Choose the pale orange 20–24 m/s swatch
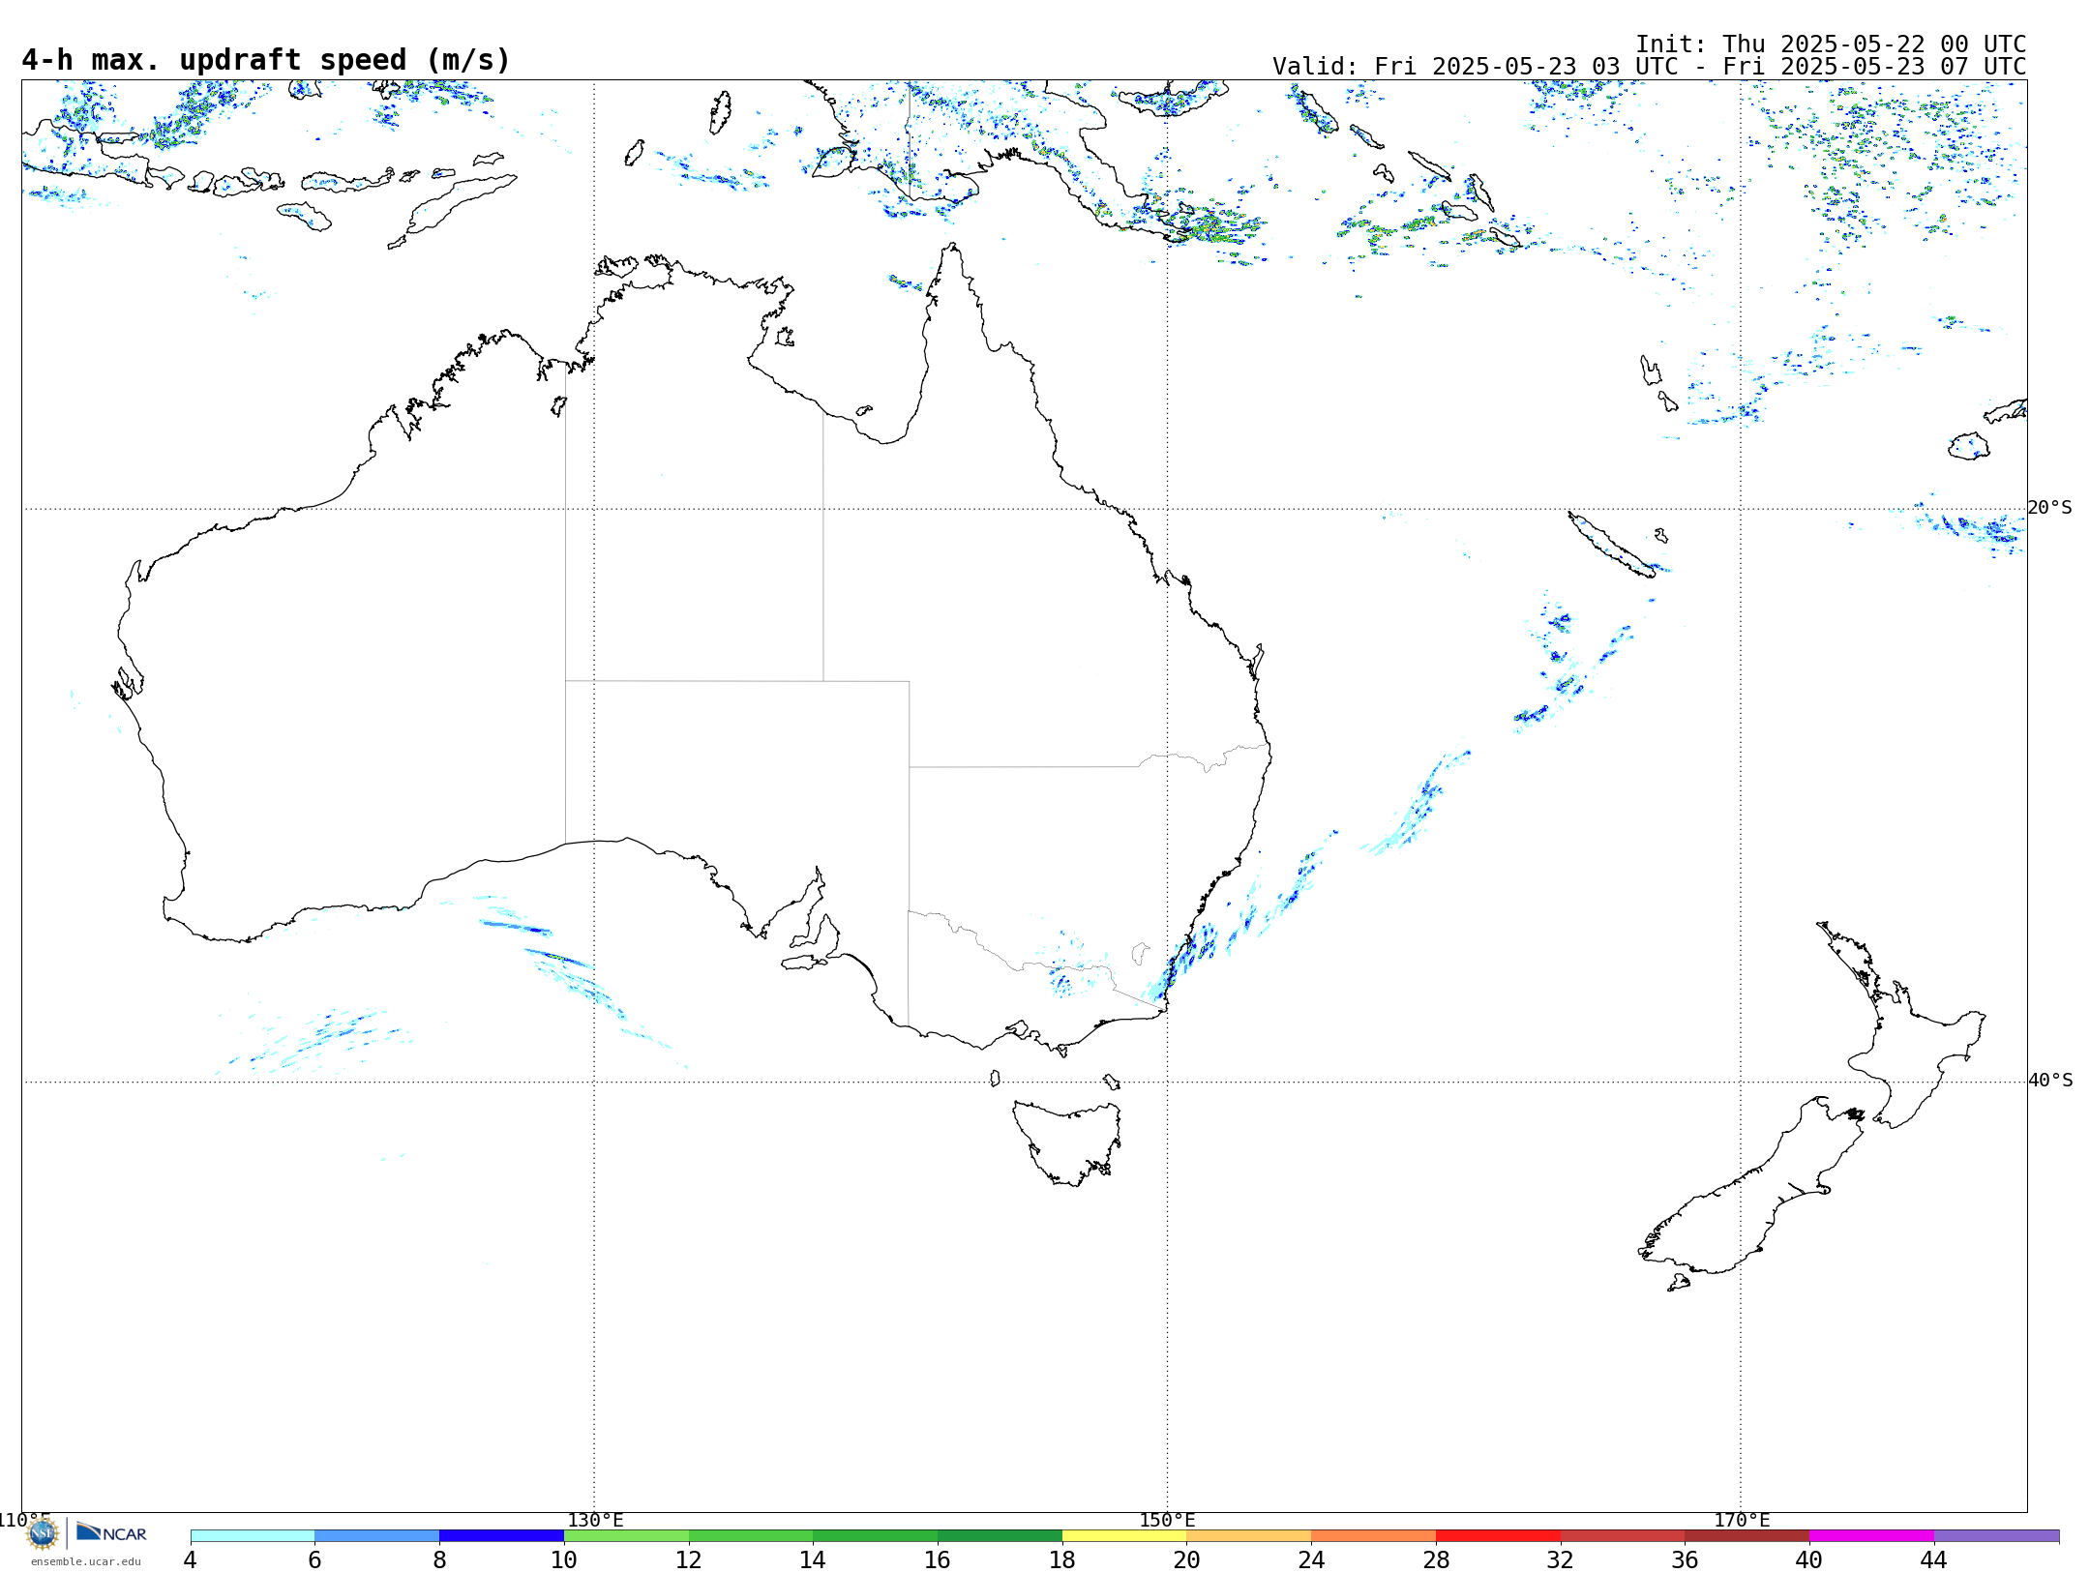This screenshot has height=1573, width=2090. (x=1249, y=1536)
